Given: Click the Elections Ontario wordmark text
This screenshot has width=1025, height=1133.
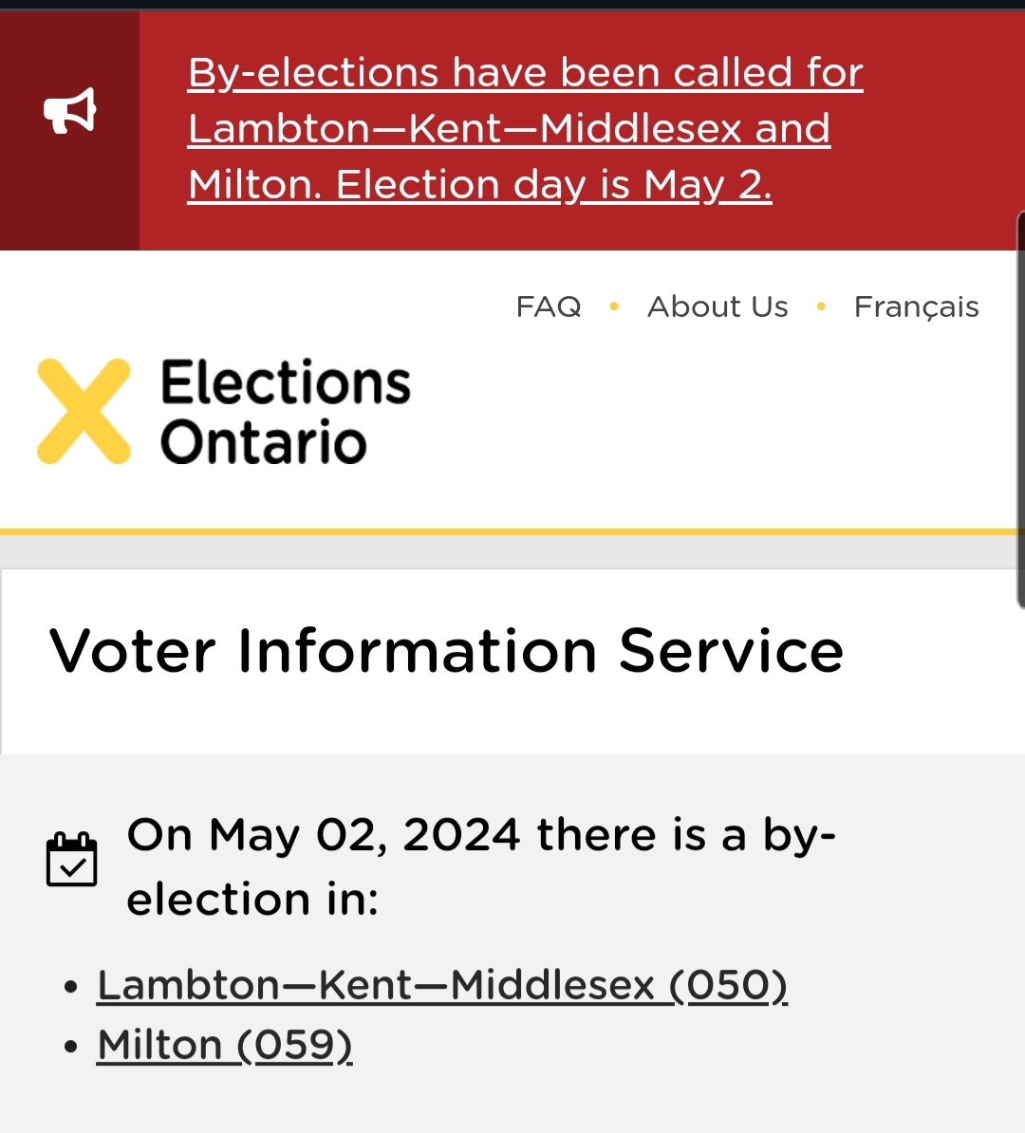Looking at the screenshot, I should [x=285, y=412].
